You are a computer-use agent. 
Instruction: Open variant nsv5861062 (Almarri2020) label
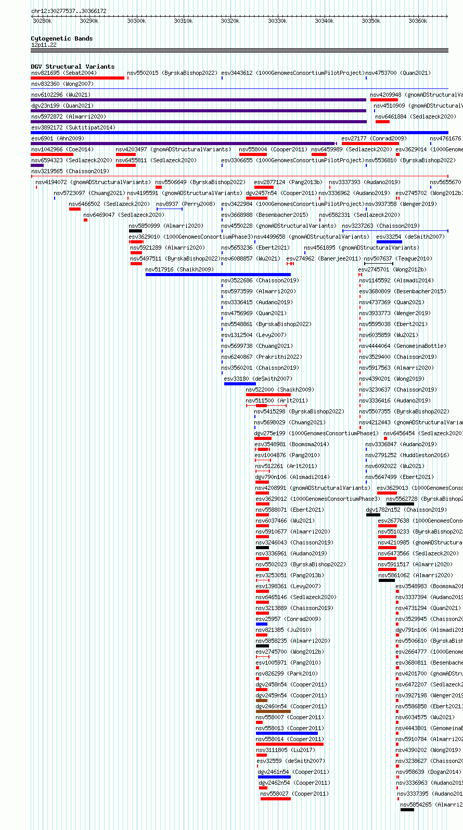416,576
